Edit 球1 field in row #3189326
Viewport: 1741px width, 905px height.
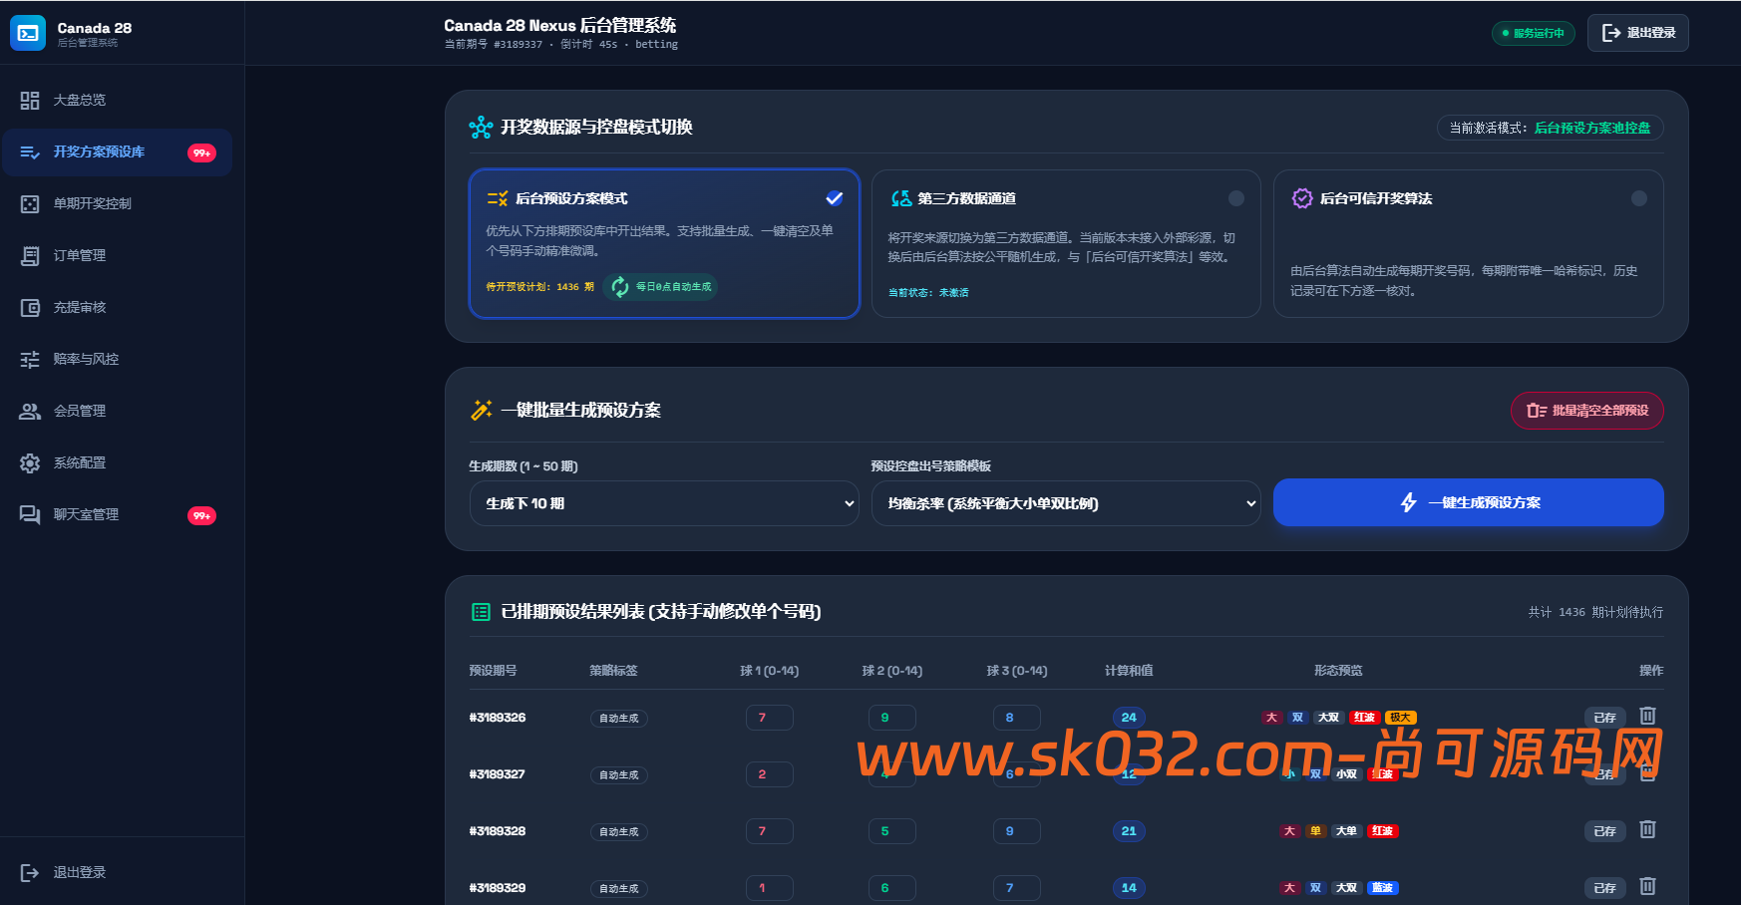(769, 718)
